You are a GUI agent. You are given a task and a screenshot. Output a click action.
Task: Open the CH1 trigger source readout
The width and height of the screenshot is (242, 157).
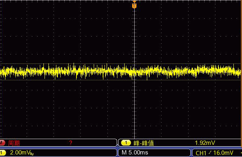coord(201,153)
